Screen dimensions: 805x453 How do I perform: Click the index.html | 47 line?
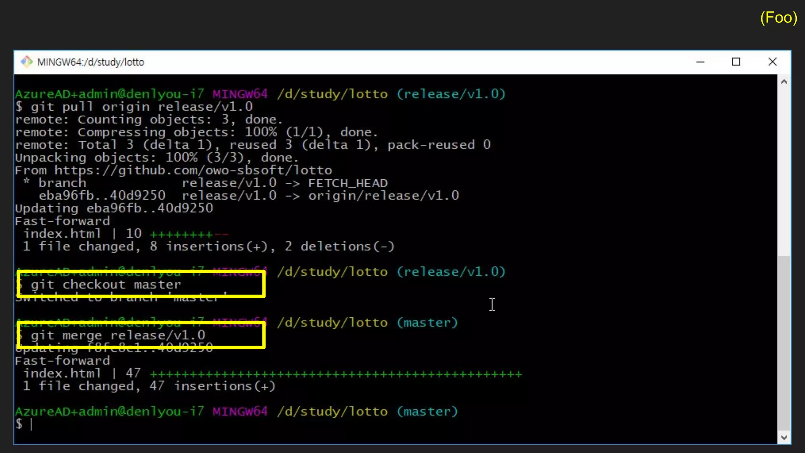[x=82, y=373]
